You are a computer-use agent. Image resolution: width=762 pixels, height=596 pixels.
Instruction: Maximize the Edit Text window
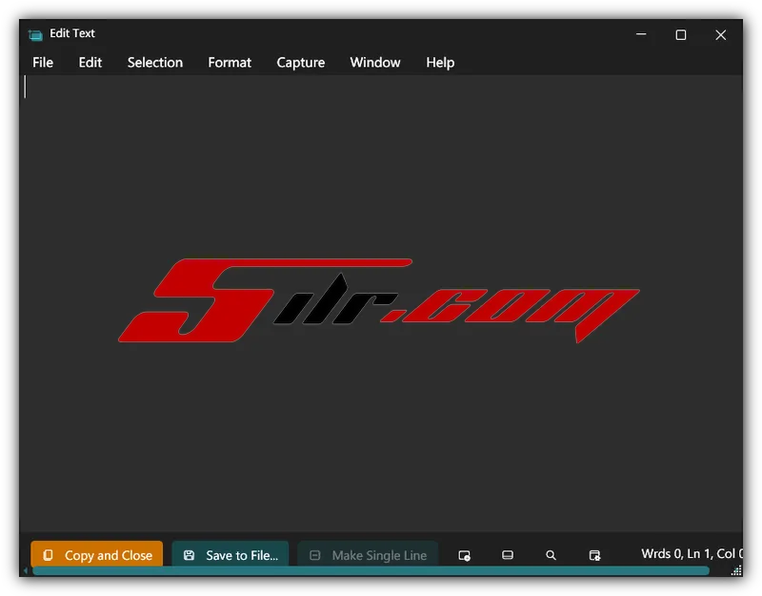681,34
